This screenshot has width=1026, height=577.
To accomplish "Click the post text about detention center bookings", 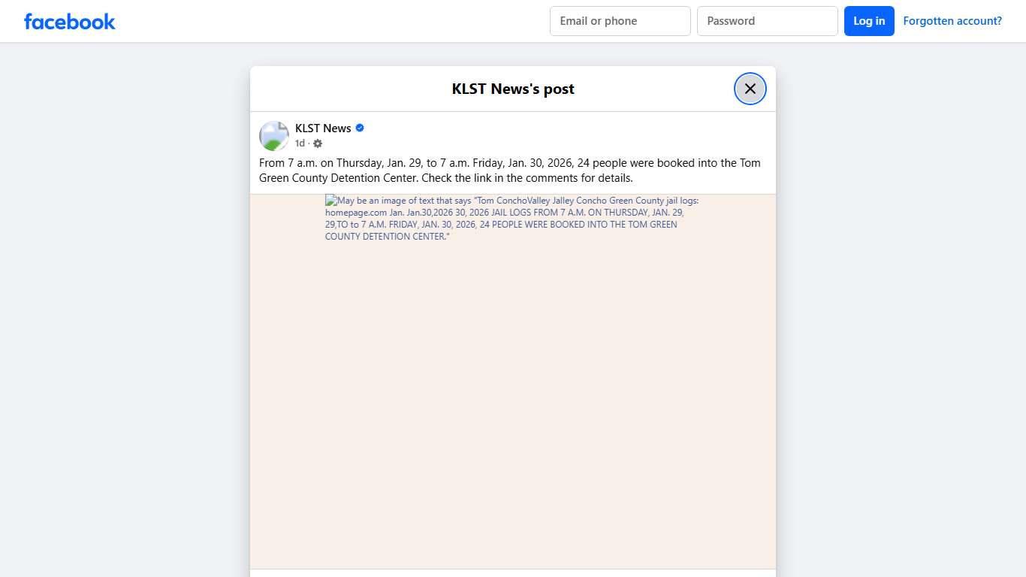I will (x=510, y=170).
